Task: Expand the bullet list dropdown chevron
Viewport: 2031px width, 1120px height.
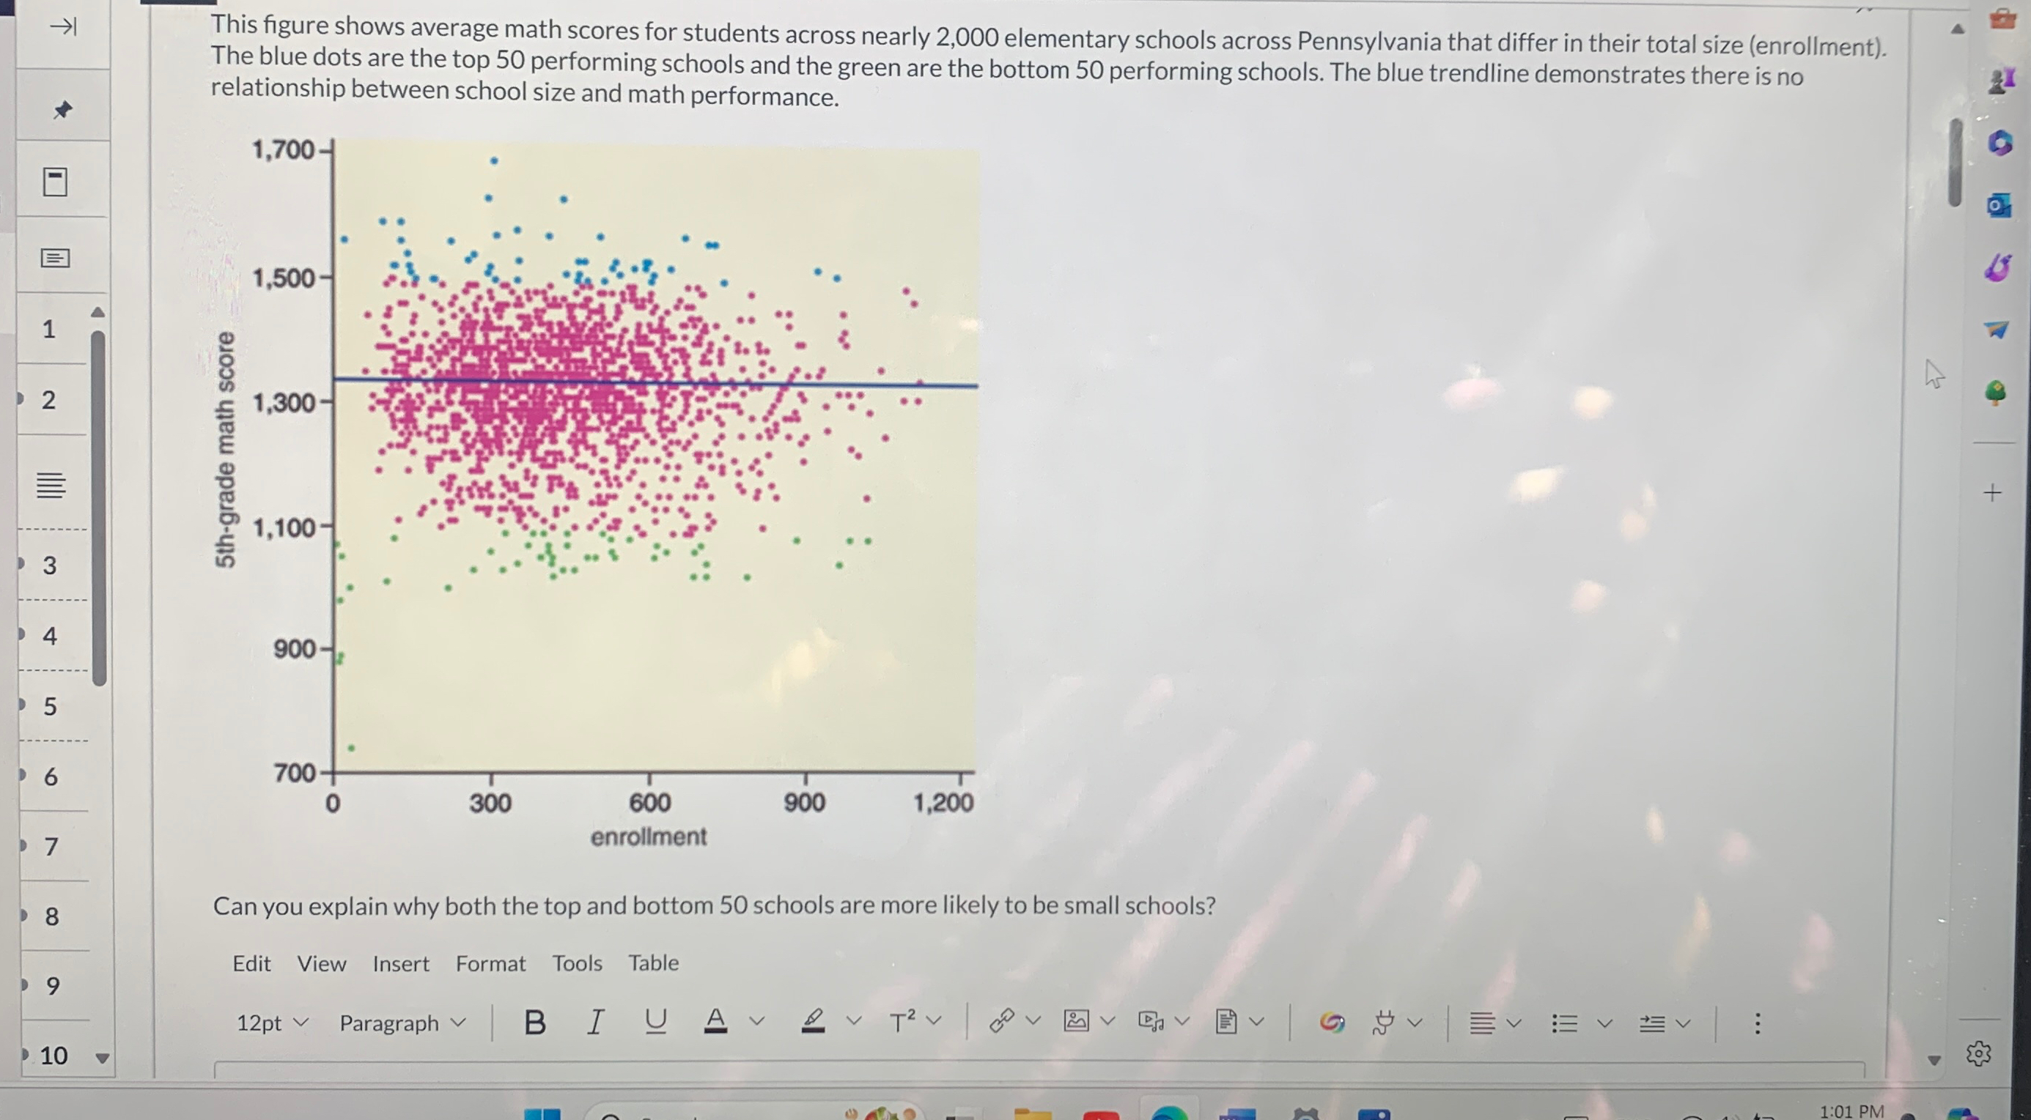Action: [1604, 1024]
